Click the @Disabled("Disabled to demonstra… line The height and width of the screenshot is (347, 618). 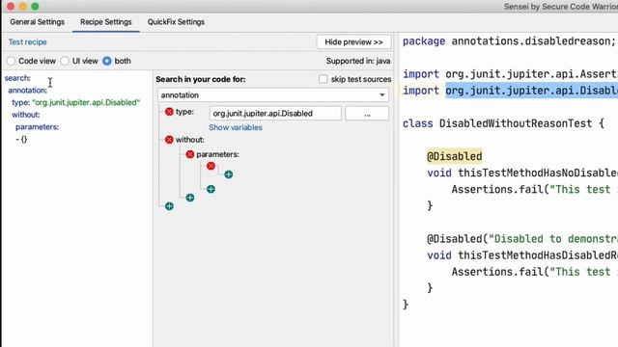[x=522, y=239]
